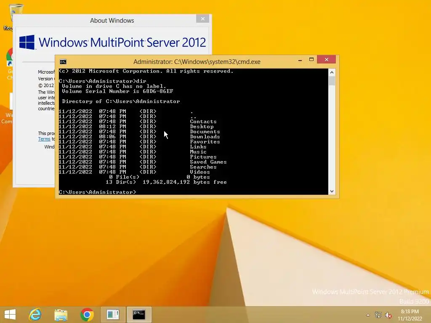Click the Microsoft copyright line in cmd
Viewport: 431px width, 323px height.
(x=146, y=71)
